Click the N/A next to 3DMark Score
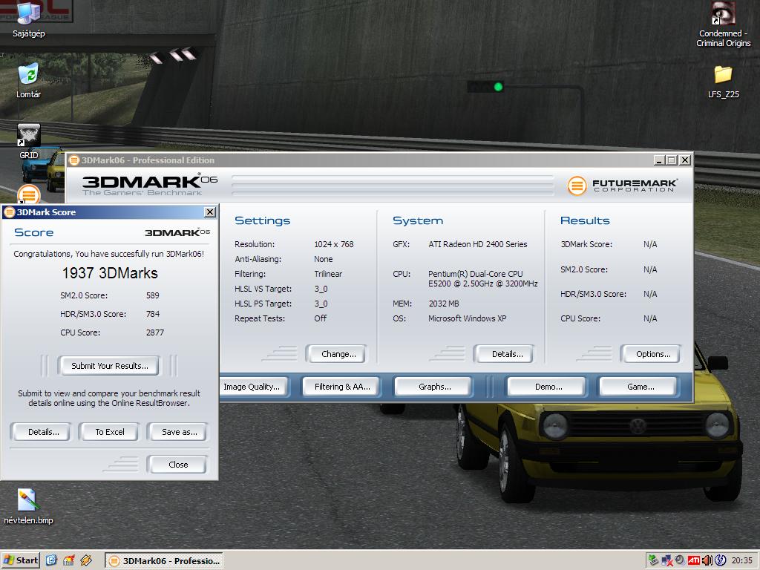 (650, 244)
